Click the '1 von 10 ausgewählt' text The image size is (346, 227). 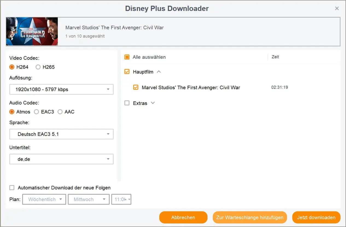(x=85, y=36)
